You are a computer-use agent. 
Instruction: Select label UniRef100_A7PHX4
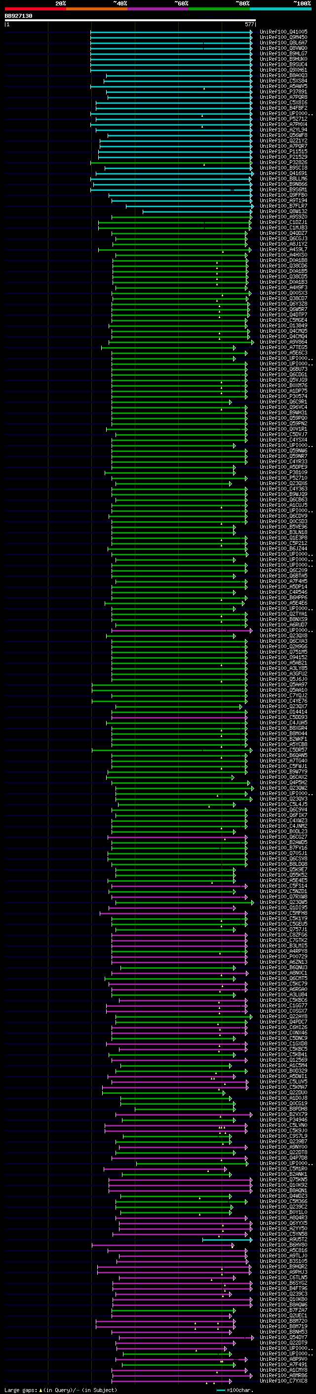click(x=283, y=125)
